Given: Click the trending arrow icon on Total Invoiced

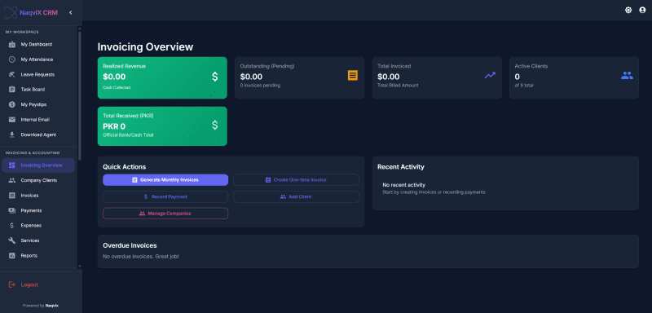Looking at the screenshot, I should (490, 75).
